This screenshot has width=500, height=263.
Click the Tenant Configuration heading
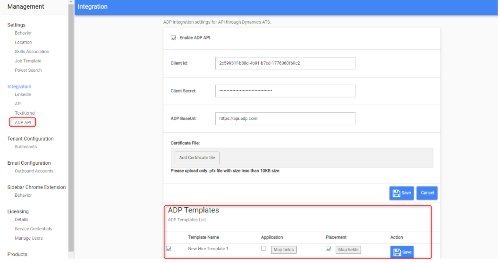point(30,139)
